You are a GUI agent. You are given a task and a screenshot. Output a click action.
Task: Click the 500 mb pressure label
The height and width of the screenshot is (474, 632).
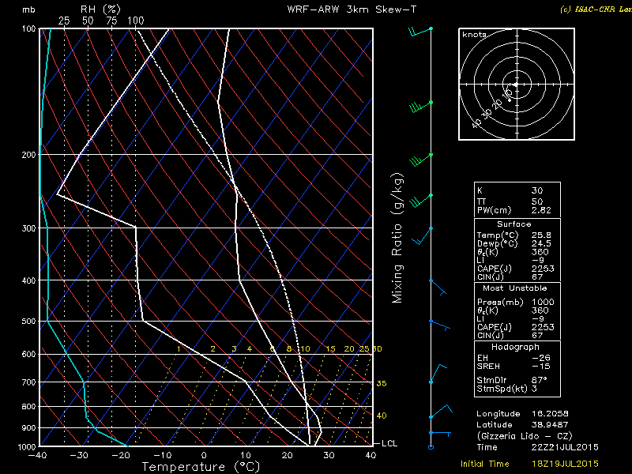pyautogui.click(x=29, y=322)
